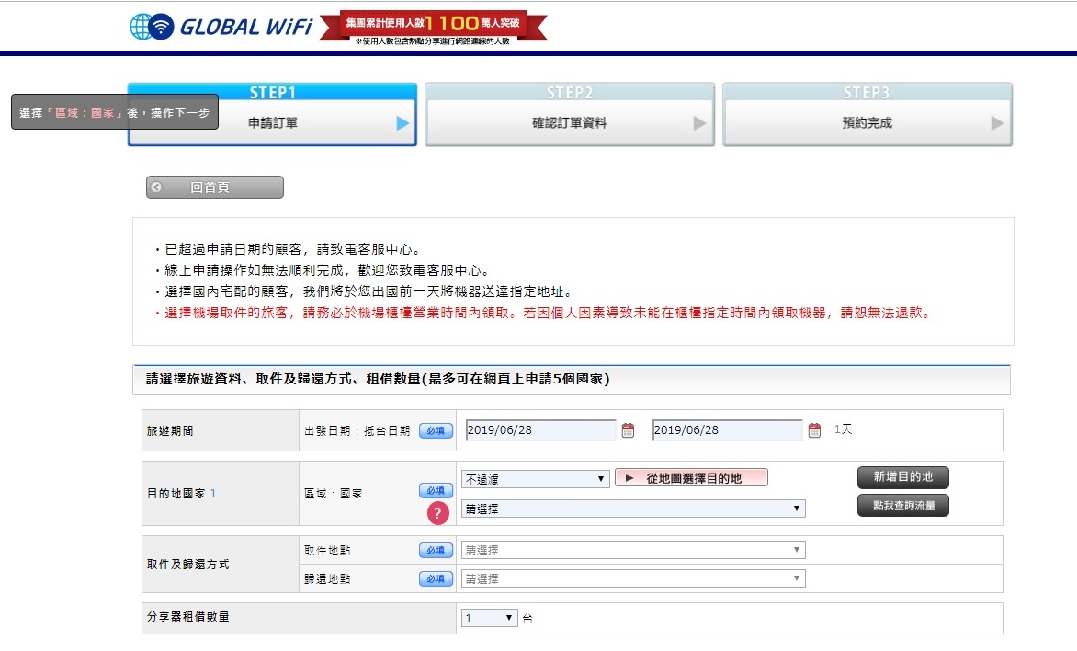
Task: Click the 必填 badge beside 出發日期
Action: coord(436,431)
